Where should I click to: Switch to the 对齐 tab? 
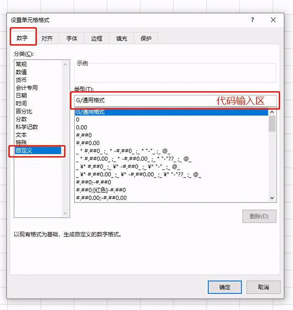[47, 38]
